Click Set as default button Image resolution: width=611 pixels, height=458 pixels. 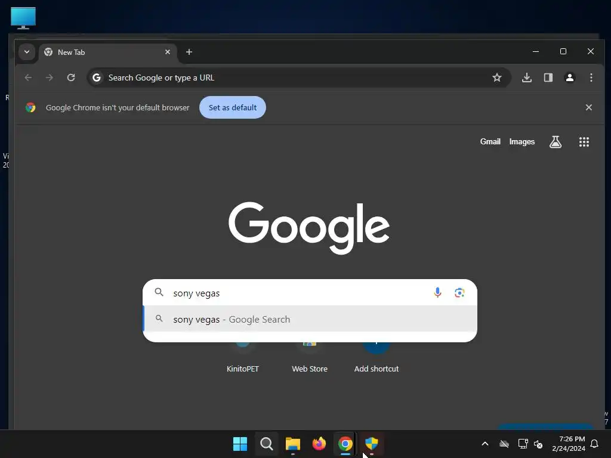click(x=233, y=107)
